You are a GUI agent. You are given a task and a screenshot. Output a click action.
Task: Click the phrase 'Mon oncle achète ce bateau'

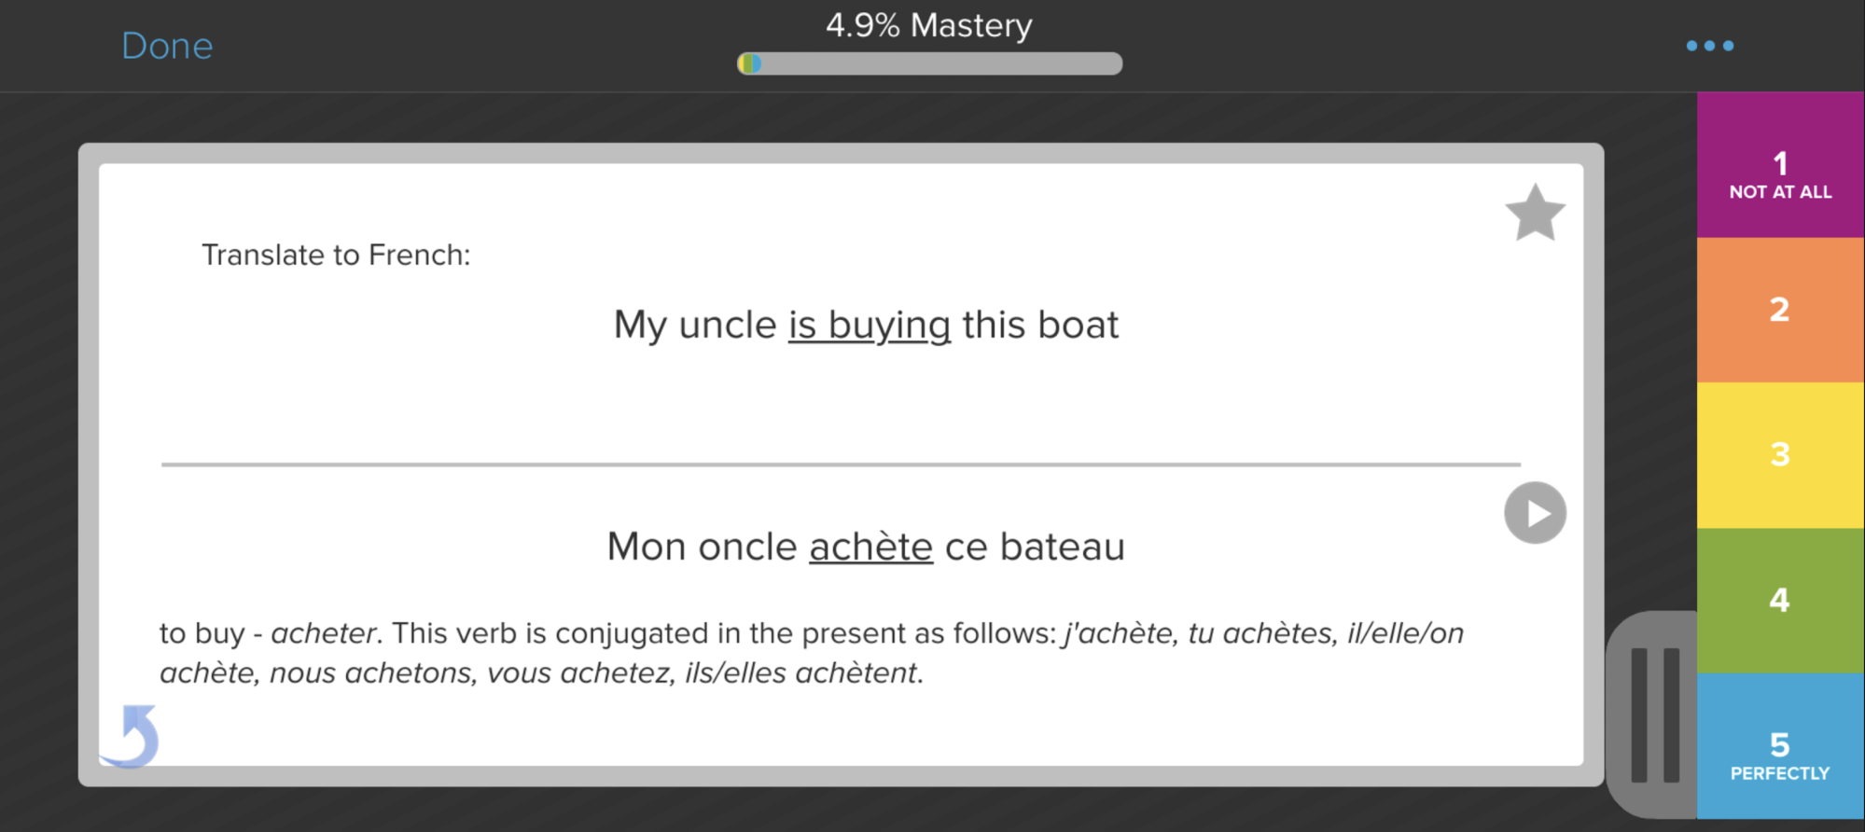pyautogui.click(x=865, y=546)
